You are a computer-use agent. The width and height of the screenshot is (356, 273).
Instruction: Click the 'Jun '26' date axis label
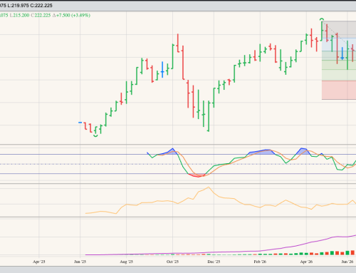[347, 262]
